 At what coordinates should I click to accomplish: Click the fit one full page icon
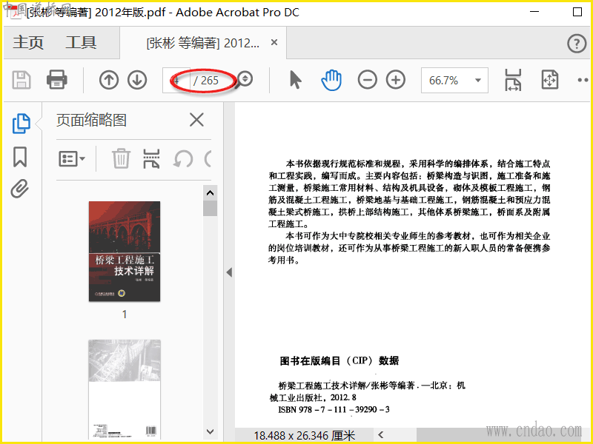click(x=549, y=80)
